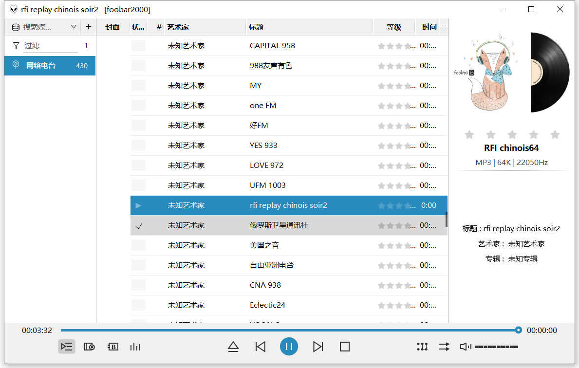Click in the 过滤 filter input field
Screen dimensions: 579x368
[x=51, y=46]
